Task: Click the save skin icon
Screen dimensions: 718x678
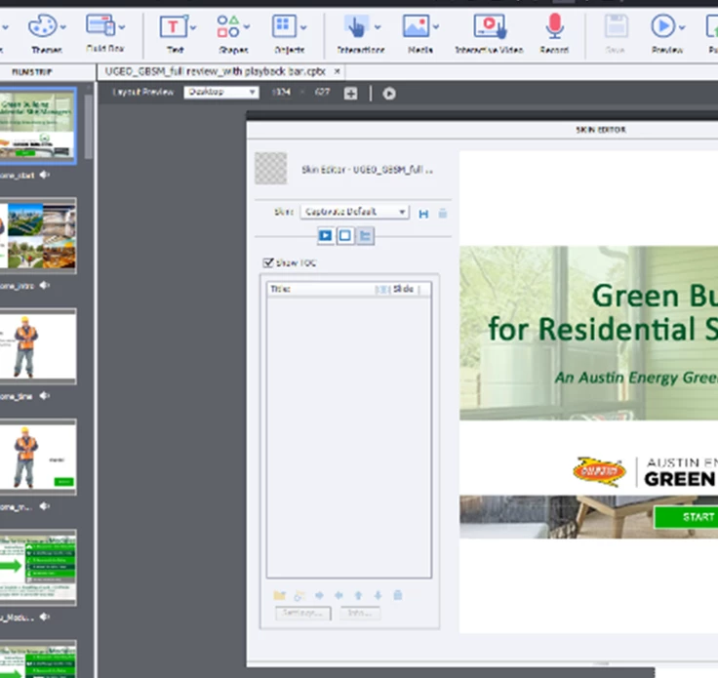Action: pyautogui.click(x=423, y=214)
